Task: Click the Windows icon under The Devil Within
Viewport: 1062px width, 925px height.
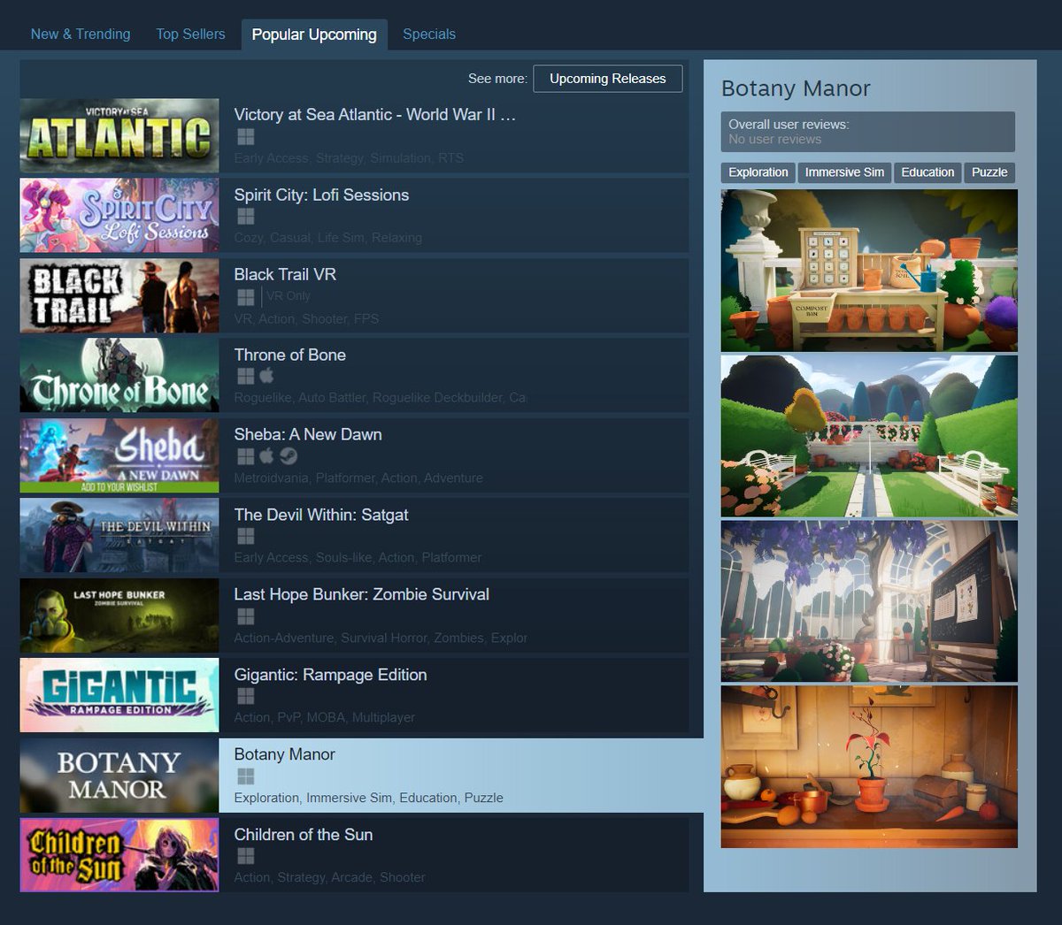Action: pos(246,536)
